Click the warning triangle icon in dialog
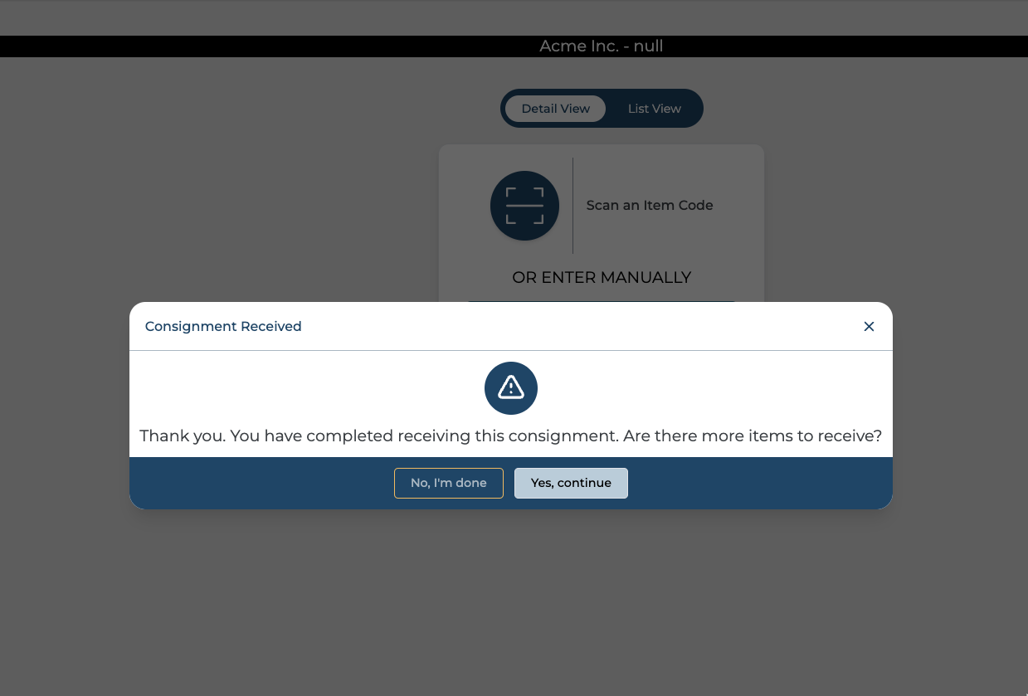Screen dimensions: 1028x696 click(511, 387)
